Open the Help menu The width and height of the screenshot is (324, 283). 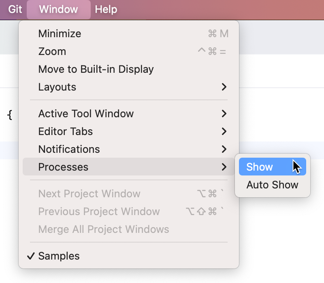106,10
